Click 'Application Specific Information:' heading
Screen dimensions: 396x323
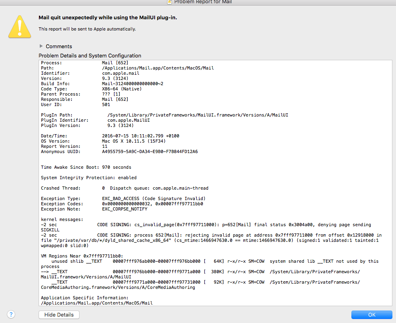pyautogui.click(x=85, y=298)
